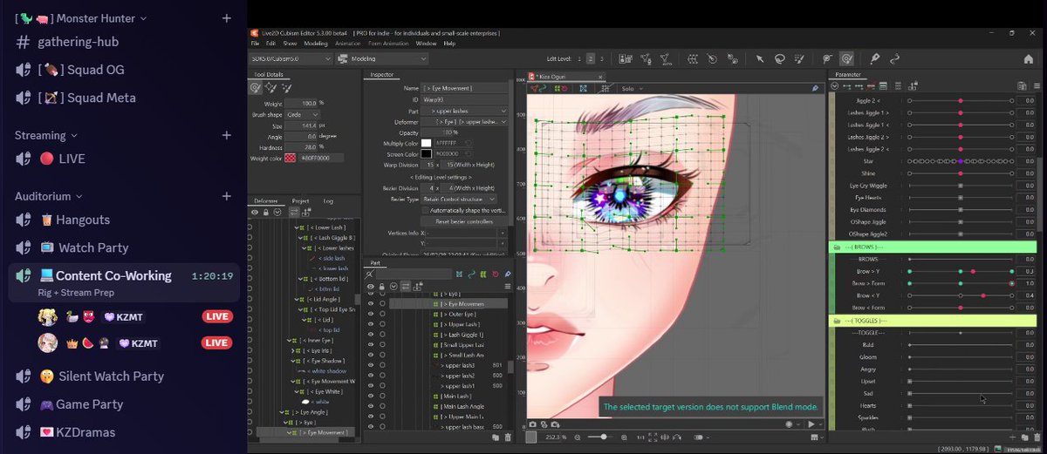Screen dimensions: 1047x454
Task: Click the camera snapshot icon below canvas
Action: tap(532, 424)
